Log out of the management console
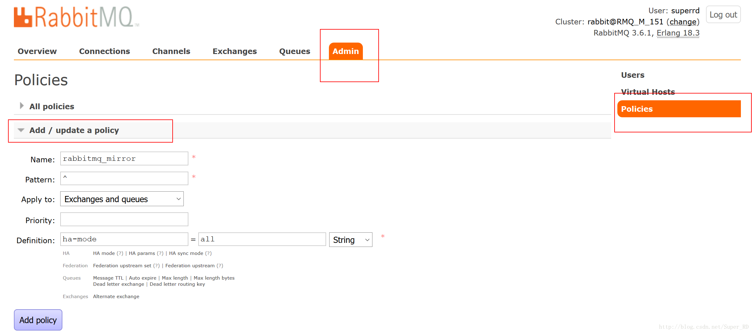The image size is (752, 333). [723, 15]
